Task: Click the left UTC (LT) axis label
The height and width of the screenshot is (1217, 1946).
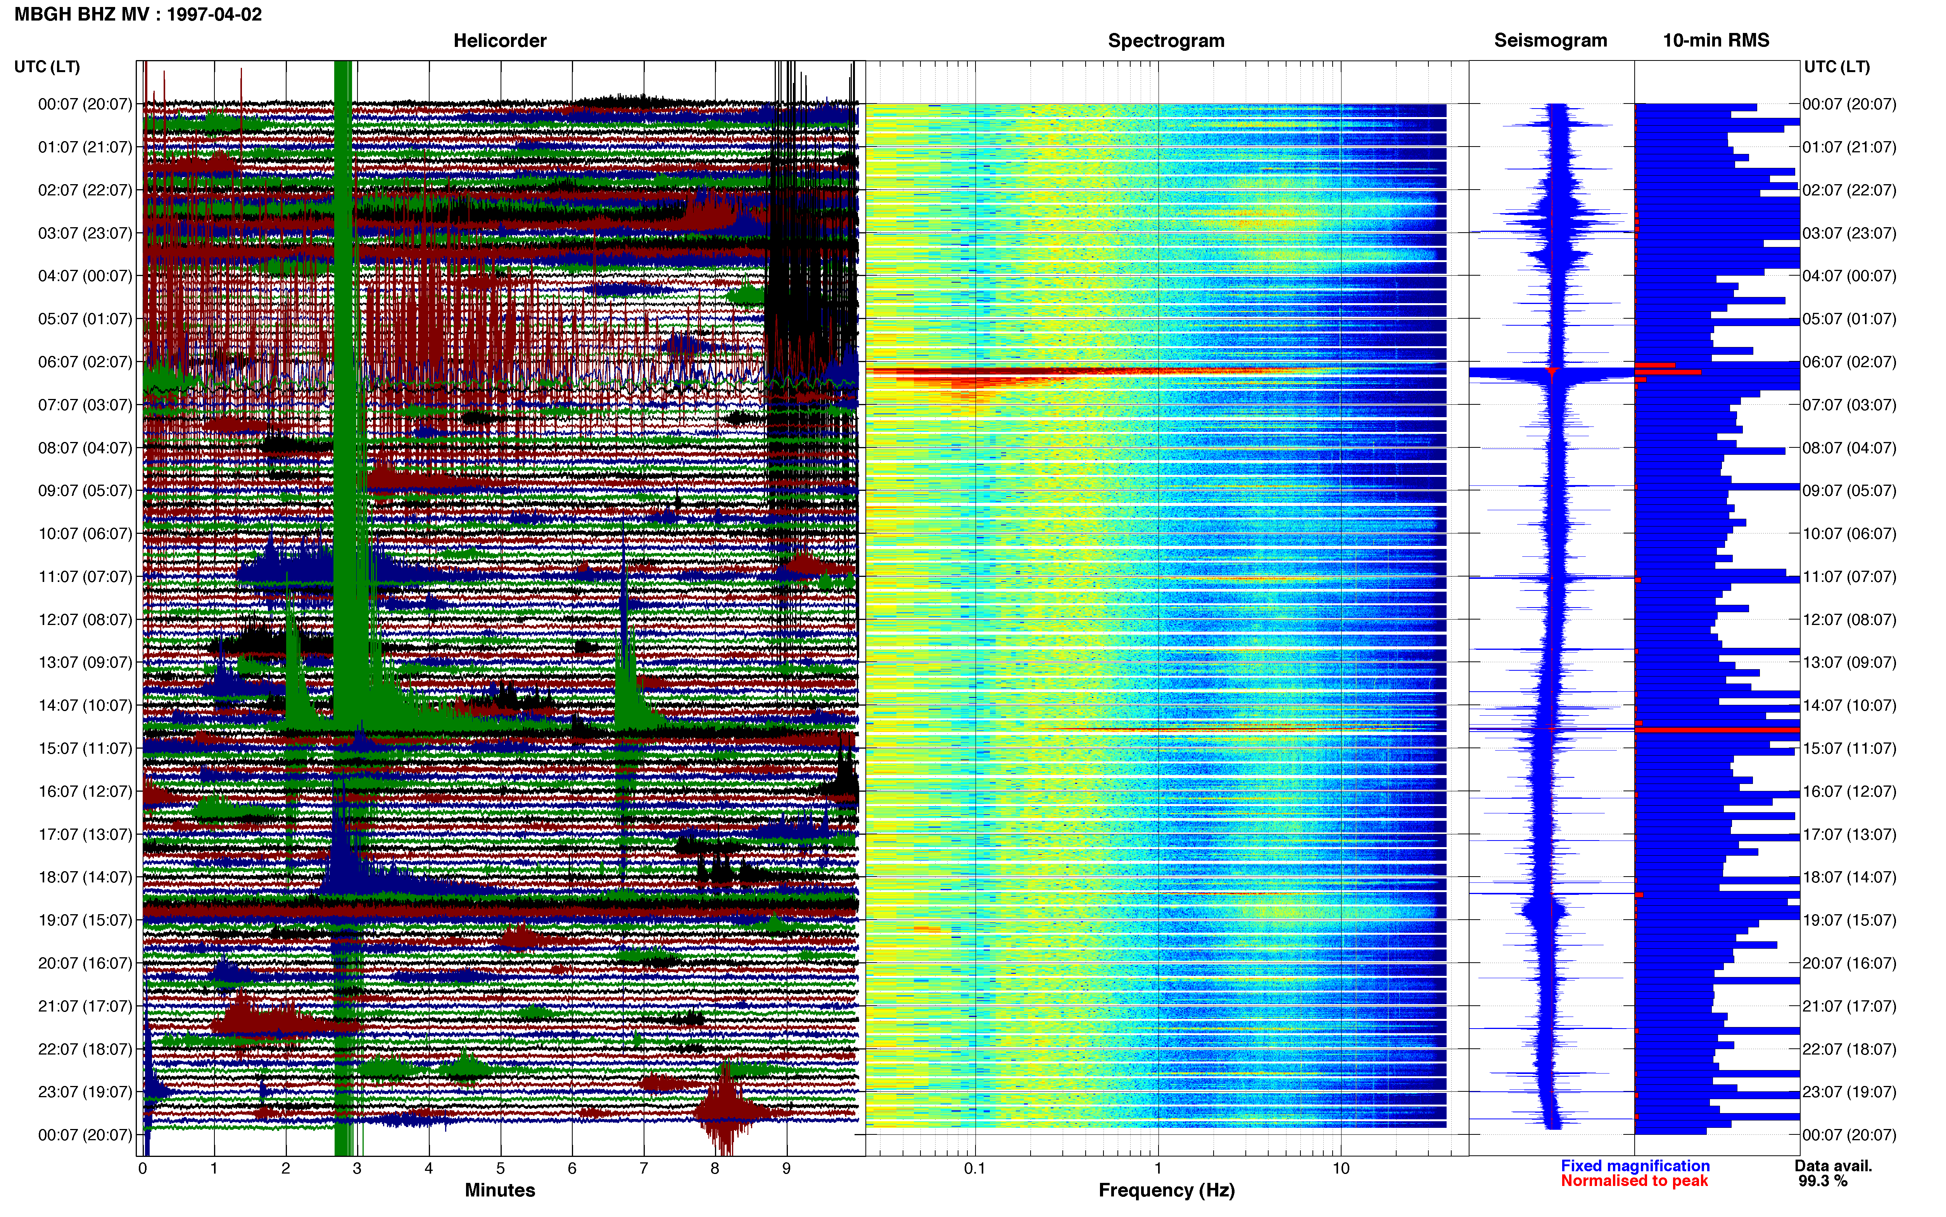Action: [47, 66]
